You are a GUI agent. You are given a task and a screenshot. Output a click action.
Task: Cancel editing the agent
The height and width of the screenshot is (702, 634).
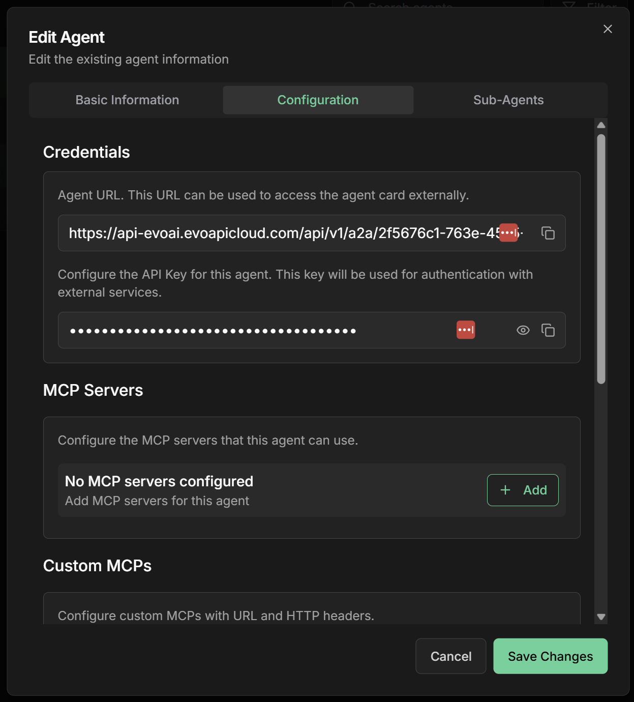(450, 656)
